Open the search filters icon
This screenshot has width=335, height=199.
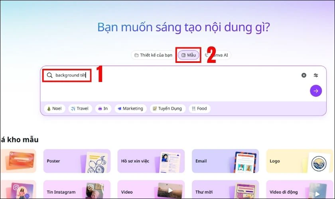tap(316, 75)
